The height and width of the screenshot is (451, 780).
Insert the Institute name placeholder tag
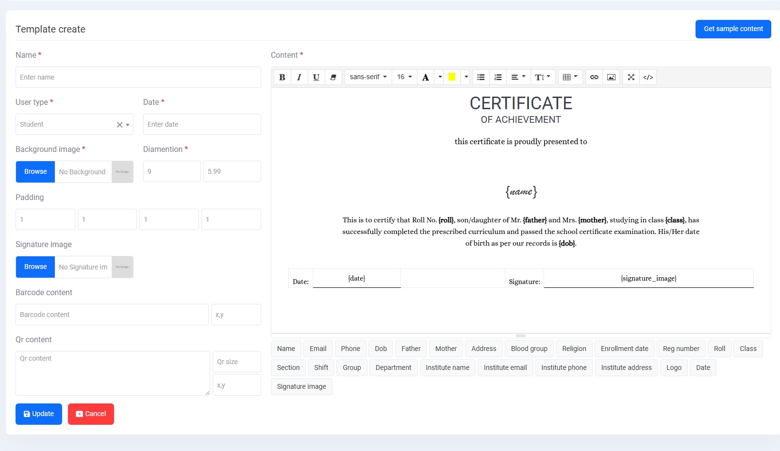click(x=447, y=367)
